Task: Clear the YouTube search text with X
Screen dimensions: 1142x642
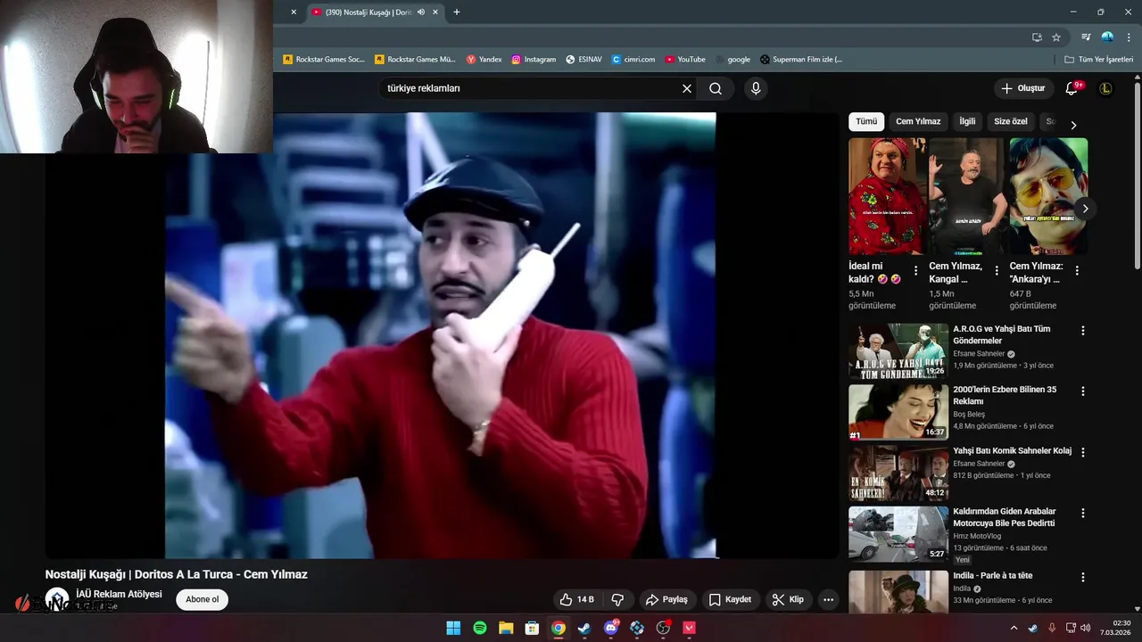Action: (x=687, y=88)
